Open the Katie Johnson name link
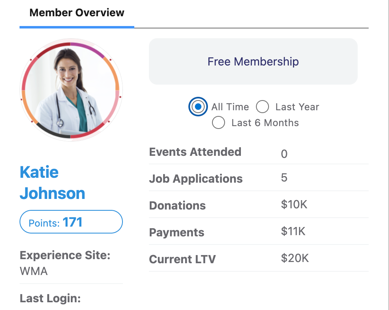Image resolution: width=389 pixels, height=310 pixels. [x=52, y=183]
